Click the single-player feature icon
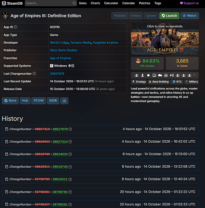 tap(142, 75)
